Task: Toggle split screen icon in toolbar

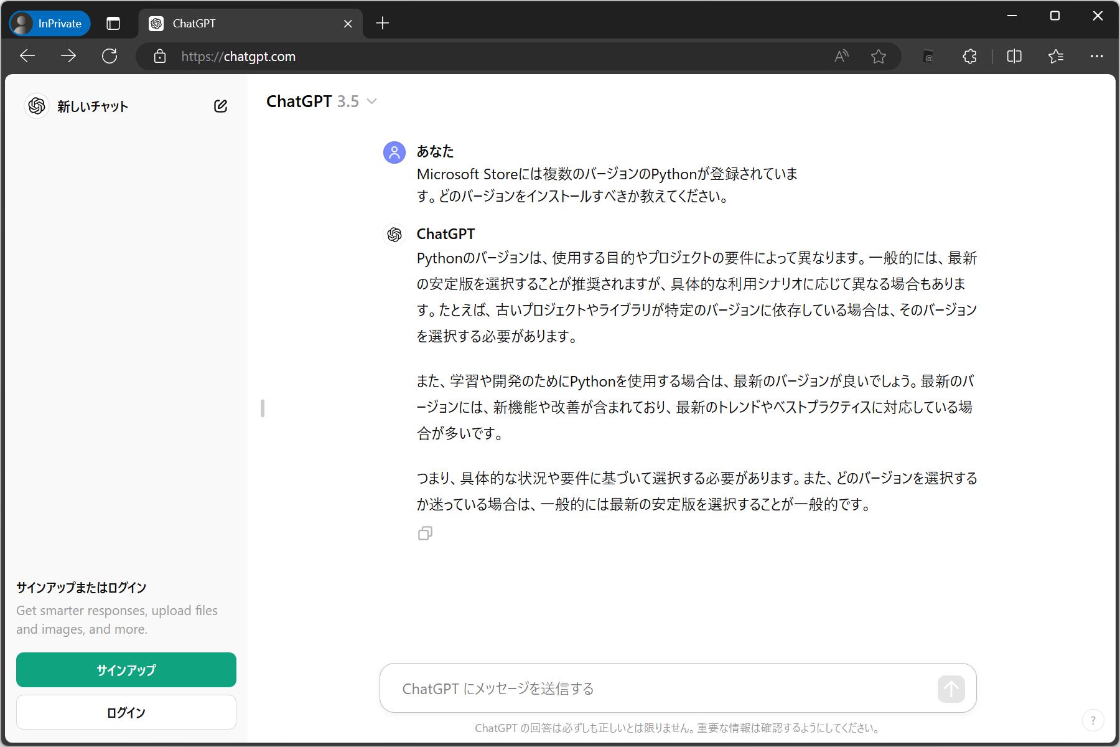Action: click(x=1014, y=56)
